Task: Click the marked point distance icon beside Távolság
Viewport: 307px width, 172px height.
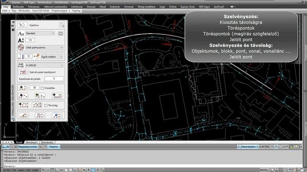Action: (37, 105)
